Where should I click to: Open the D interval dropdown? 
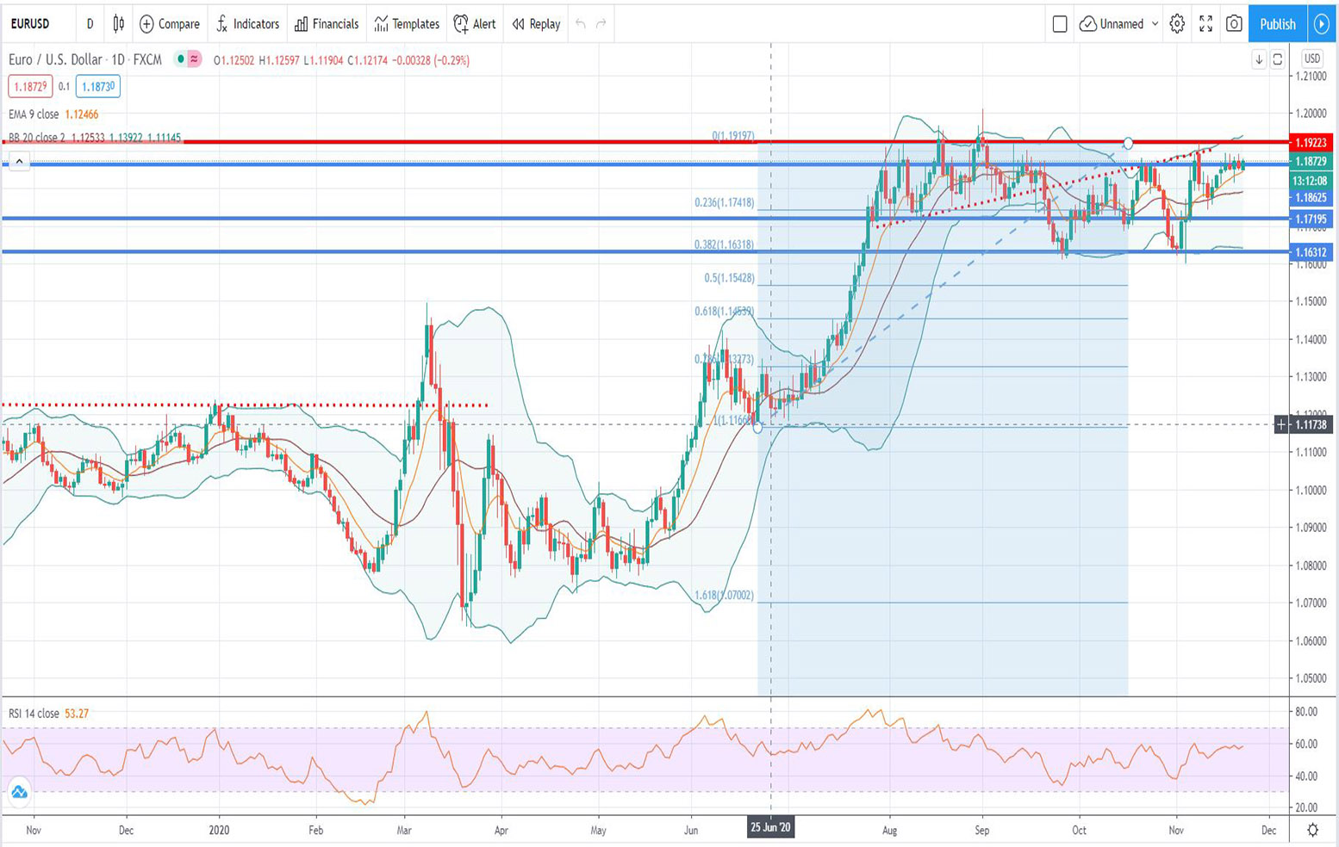tap(90, 24)
